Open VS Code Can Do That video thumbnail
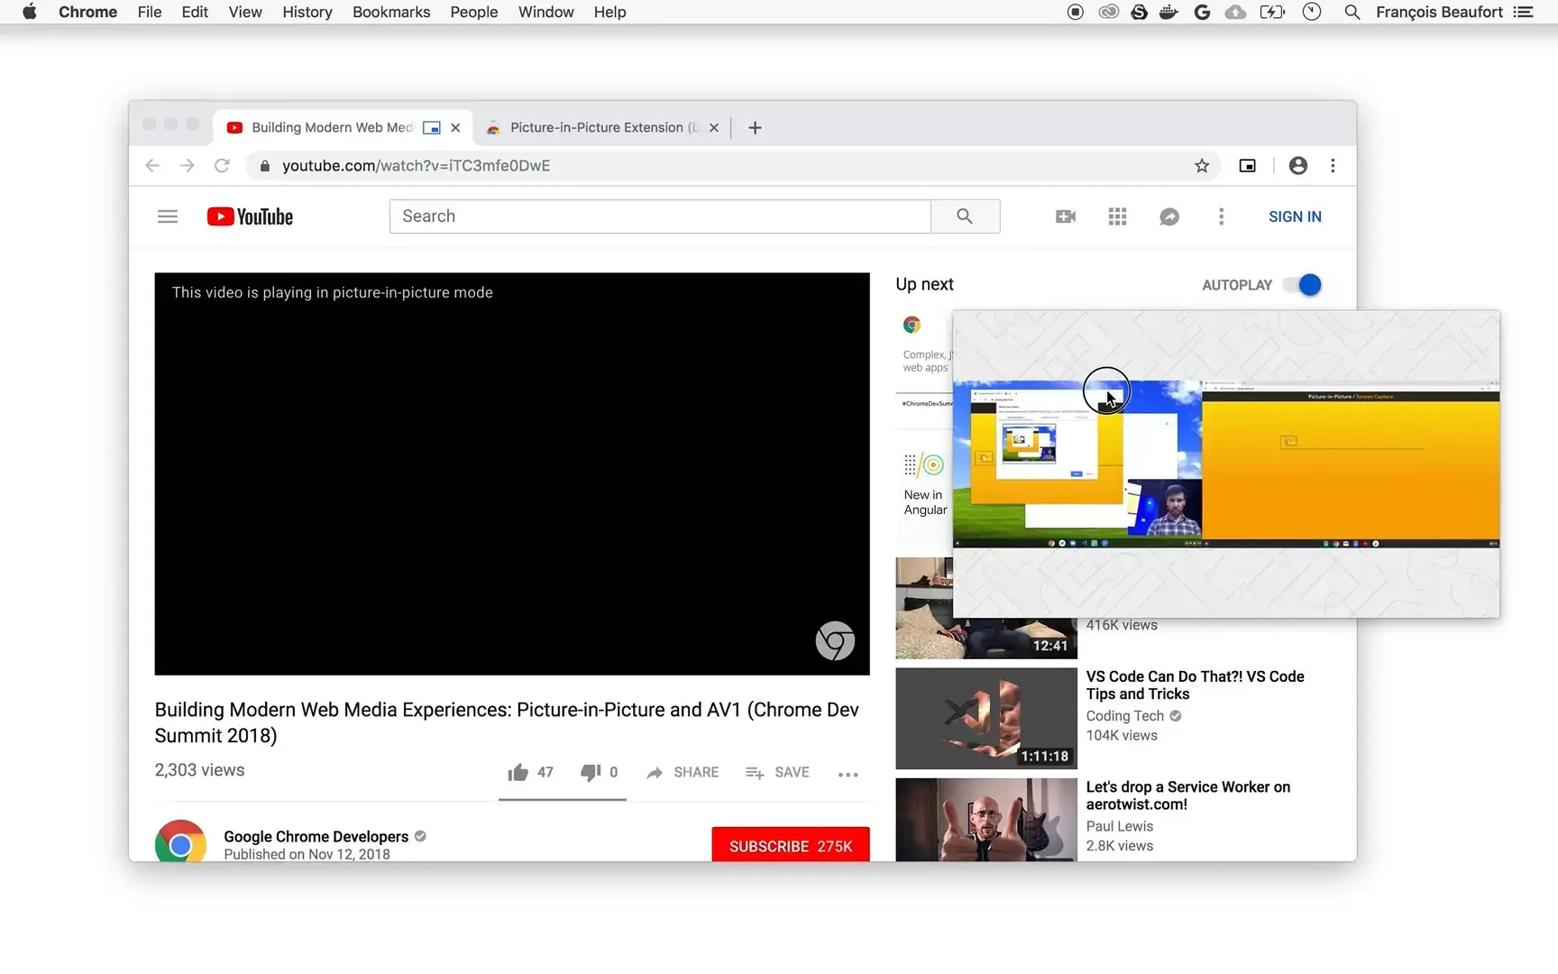Image resolution: width=1558 pixels, height=974 pixels. point(985,718)
